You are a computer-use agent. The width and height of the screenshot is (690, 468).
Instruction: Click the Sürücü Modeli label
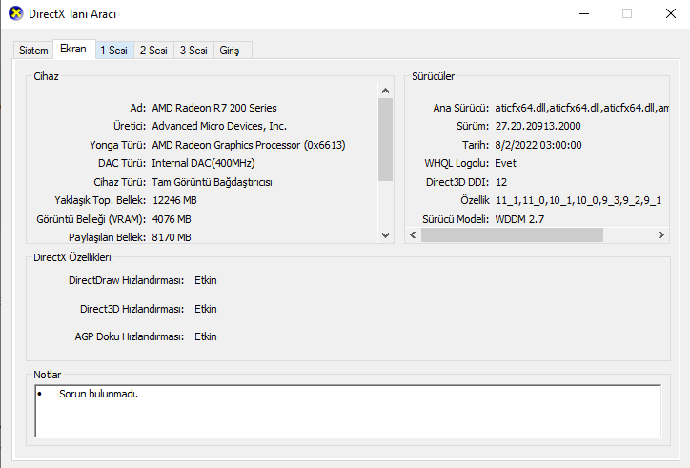[x=456, y=219]
